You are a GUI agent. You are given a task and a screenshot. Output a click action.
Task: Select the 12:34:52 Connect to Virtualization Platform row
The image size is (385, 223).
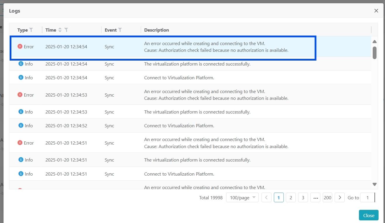[190, 126]
